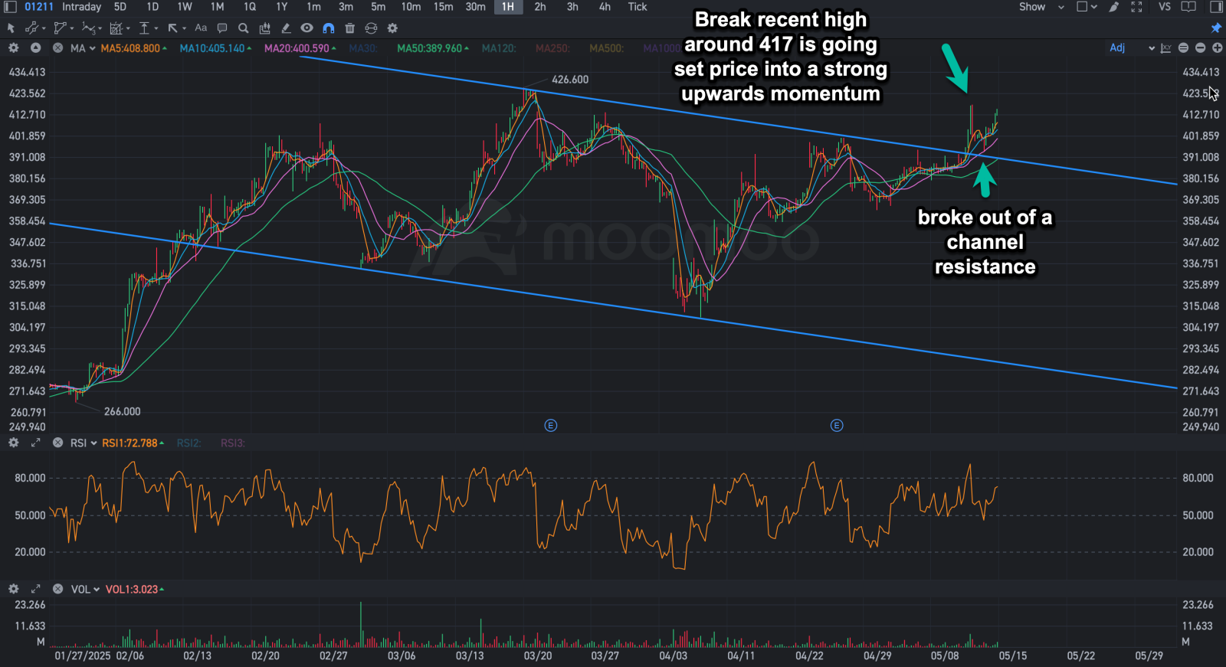Unpin the drawing toolbar with pin icon
The width and height of the screenshot is (1226, 667).
pos(1215,28)
